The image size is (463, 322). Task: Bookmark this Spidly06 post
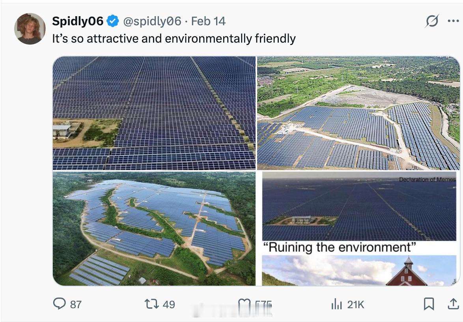[429, 303]
